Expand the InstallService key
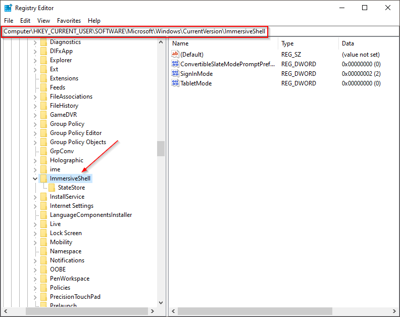The image size is (400, 317). 35,197
